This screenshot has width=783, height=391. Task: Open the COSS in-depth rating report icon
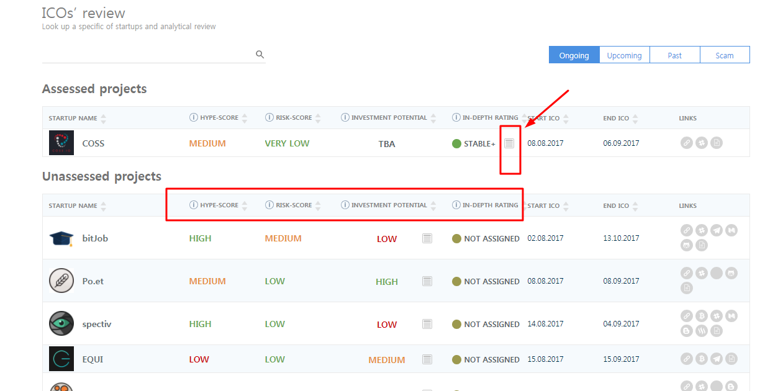pyautogui.click(x=509, y=143)
